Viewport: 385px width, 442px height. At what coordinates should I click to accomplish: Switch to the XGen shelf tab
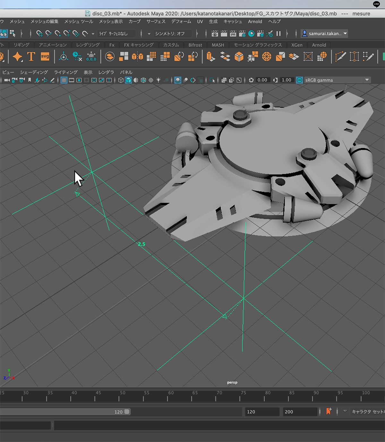tap(297, 45)
